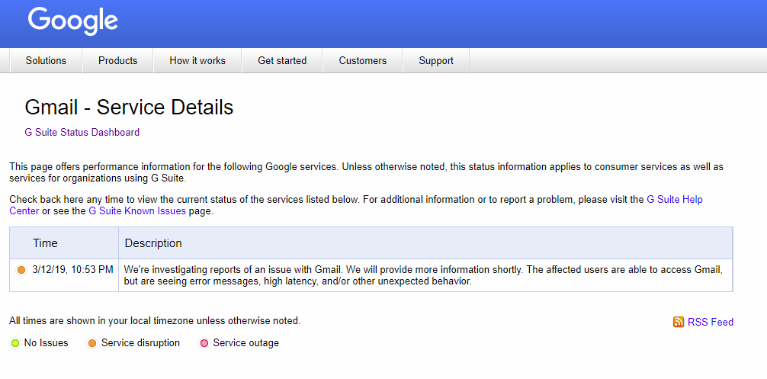Click the orange status dot beside 3/12/19
The height and width of the screenshot is (379, 767).
click(21, 269)
